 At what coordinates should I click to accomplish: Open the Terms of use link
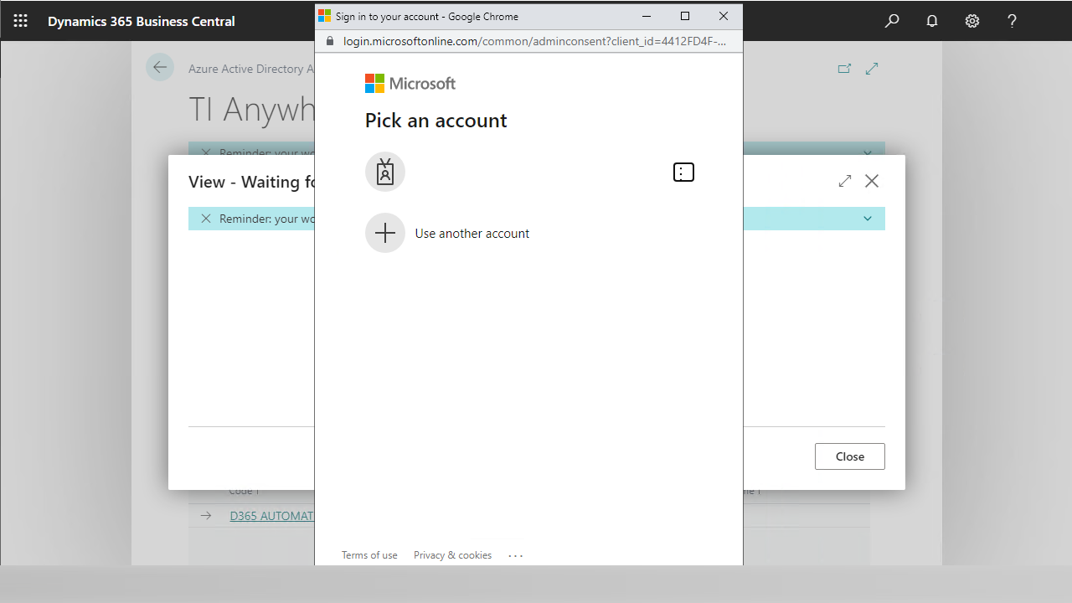pyautogui.click(x=369, y=555)
